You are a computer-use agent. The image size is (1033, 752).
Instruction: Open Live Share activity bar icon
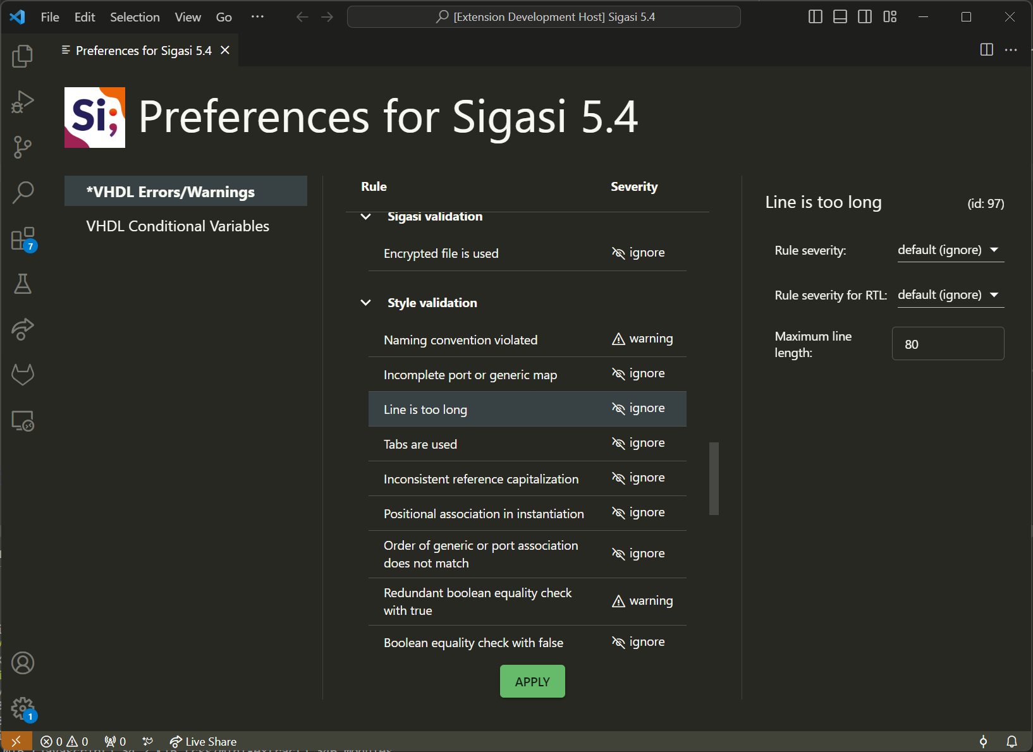(23, 329)
